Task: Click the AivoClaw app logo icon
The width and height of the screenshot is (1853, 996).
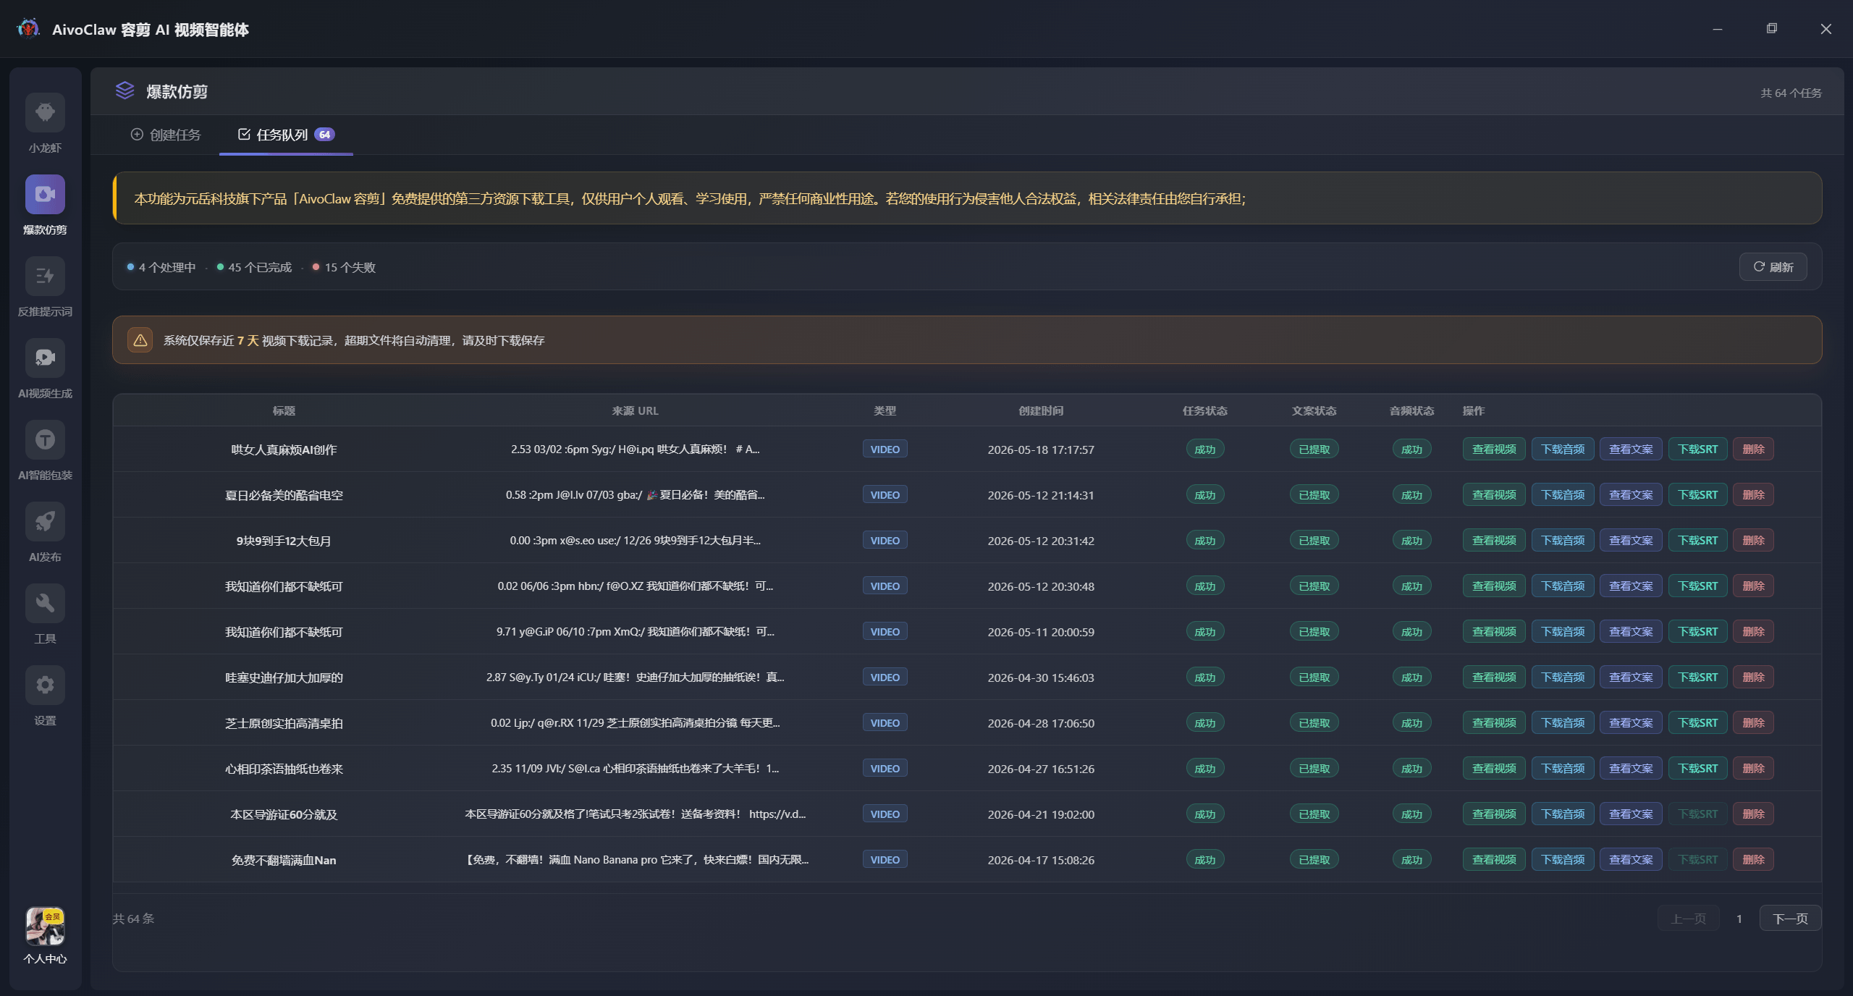Action: [x=28, y=29]
